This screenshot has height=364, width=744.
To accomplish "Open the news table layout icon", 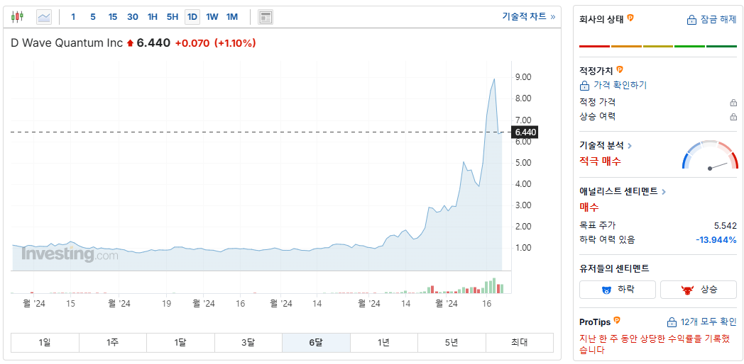I will point(266,18).
